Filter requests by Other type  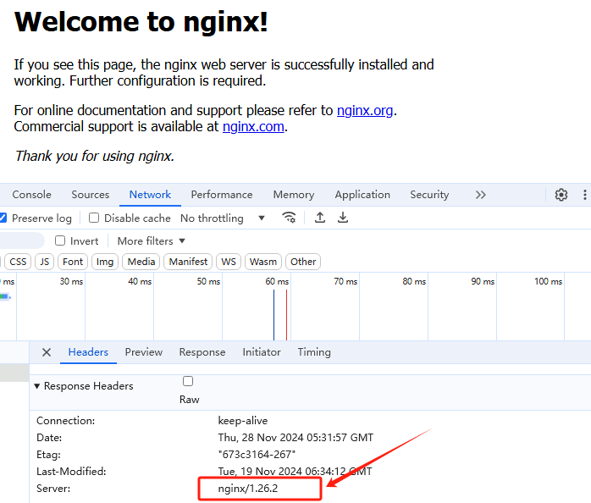pyautogui.click(x=303, y=262)
